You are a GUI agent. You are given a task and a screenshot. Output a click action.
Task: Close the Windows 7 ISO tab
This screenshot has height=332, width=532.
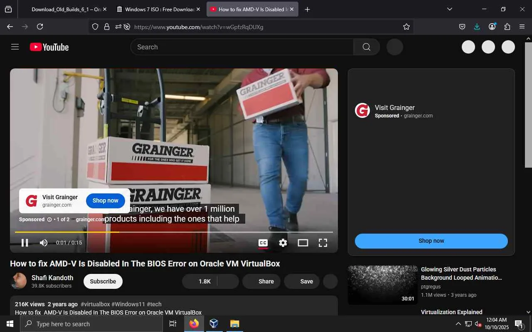click(x=198, y=9)
